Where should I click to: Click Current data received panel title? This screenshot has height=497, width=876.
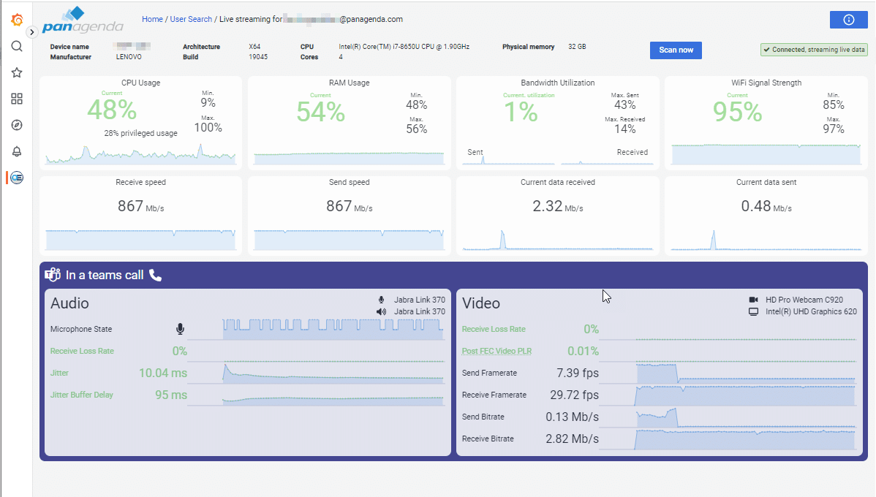pyautogui.click(x=558, y=182)
